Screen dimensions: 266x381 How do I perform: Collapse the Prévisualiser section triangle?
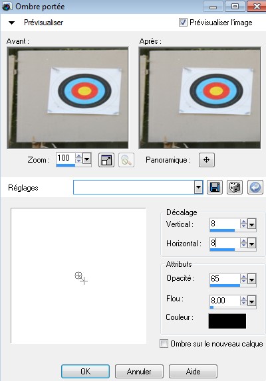click(11, 23)
